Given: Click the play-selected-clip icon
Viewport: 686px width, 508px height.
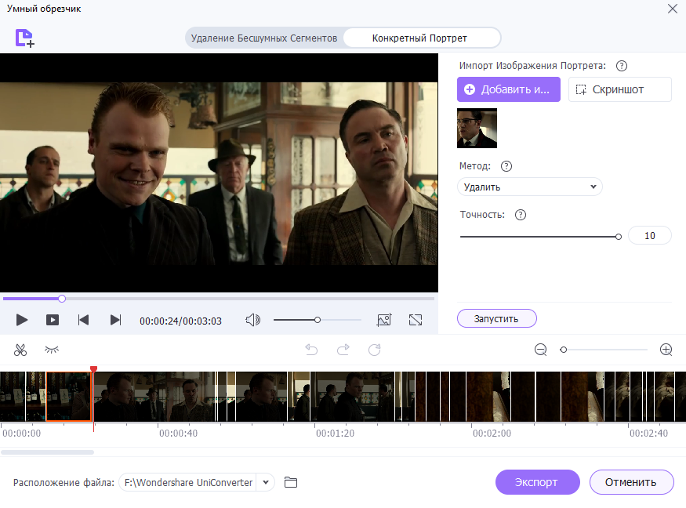Looking at the screenshot, I should tap(53, 321).
